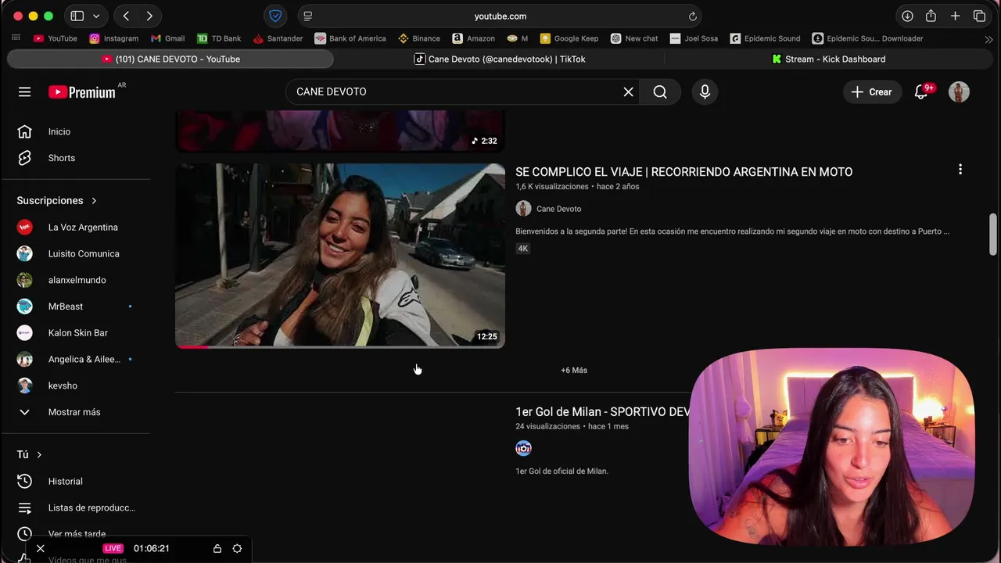This screenshot has width=1001, height=563.
Task: Open Safari page settings icon in address bar
Action: coord(307,16)
